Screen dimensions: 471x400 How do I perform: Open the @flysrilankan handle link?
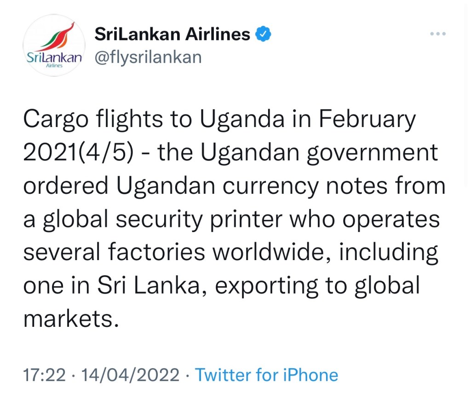tap(148, 57)
